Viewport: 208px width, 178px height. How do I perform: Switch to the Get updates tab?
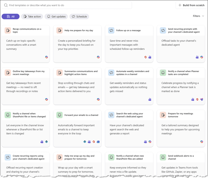[x=56, y=17]
